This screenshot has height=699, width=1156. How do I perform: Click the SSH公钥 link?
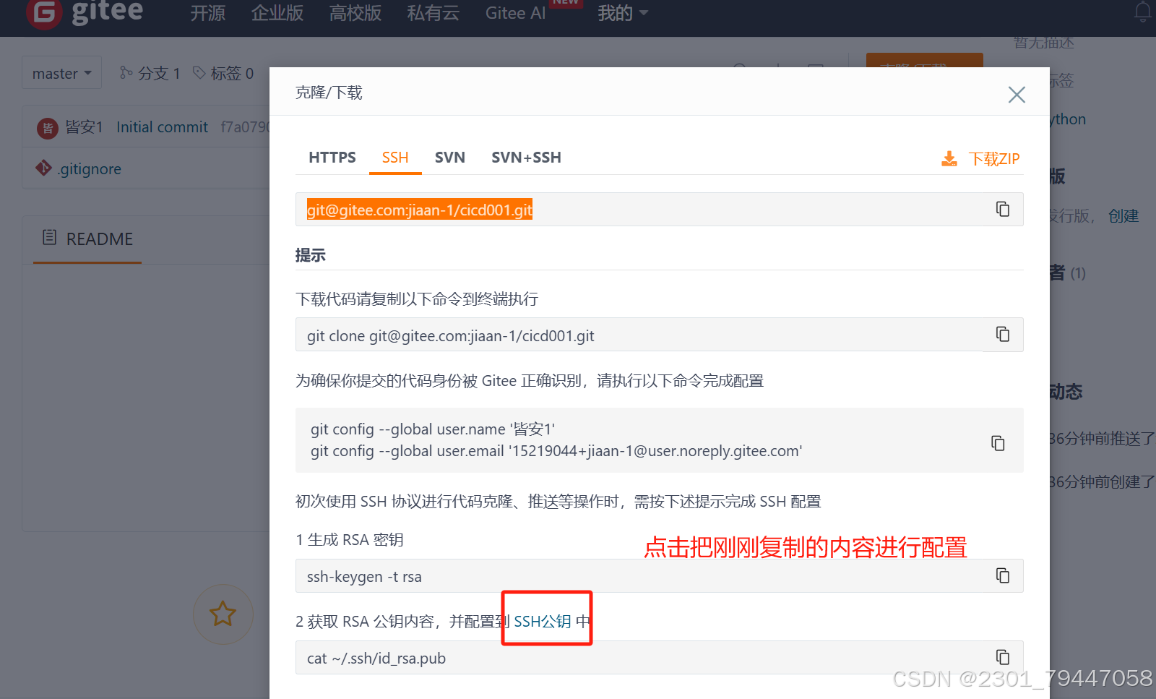click(x=543, y=620)
